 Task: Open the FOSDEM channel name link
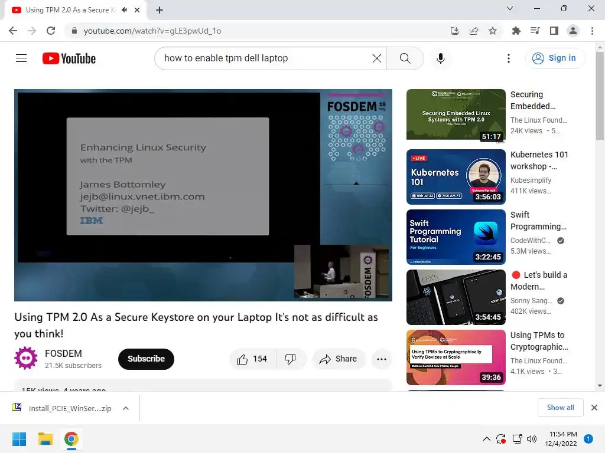coord(63,354)
